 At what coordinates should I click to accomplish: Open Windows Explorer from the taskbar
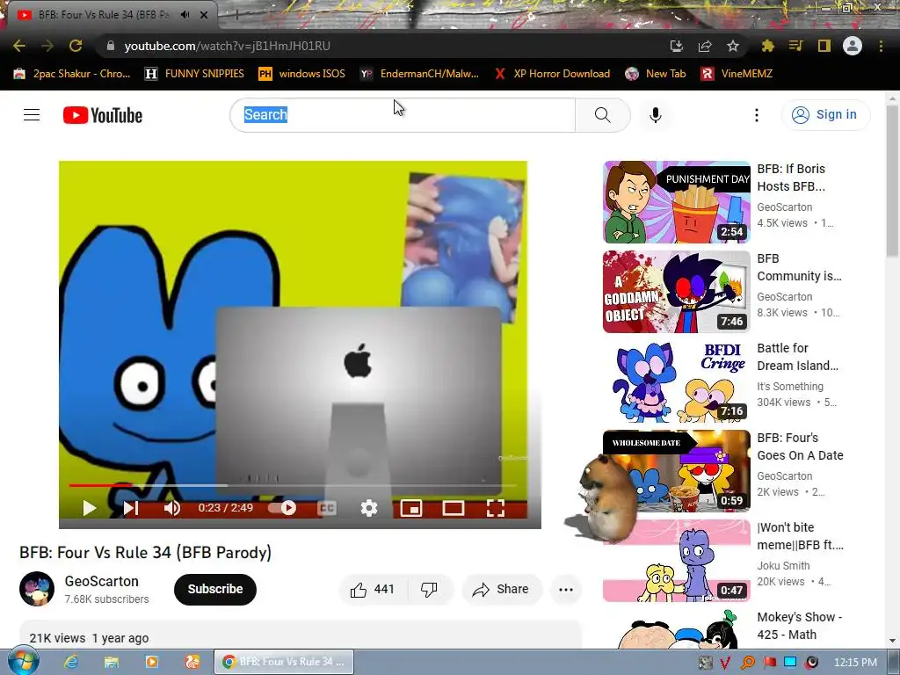112,662
